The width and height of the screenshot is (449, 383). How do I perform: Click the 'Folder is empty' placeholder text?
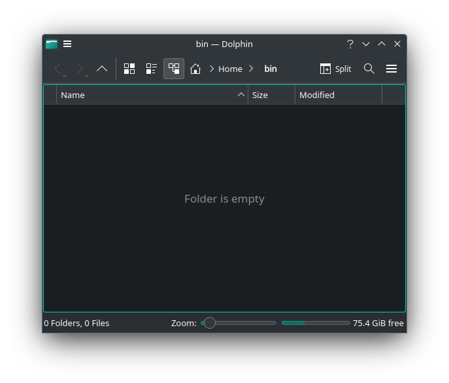[x=224, y=199]
